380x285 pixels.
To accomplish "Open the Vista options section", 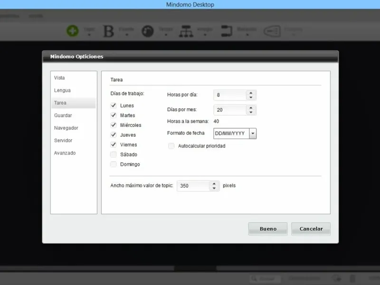I will 74,78.
